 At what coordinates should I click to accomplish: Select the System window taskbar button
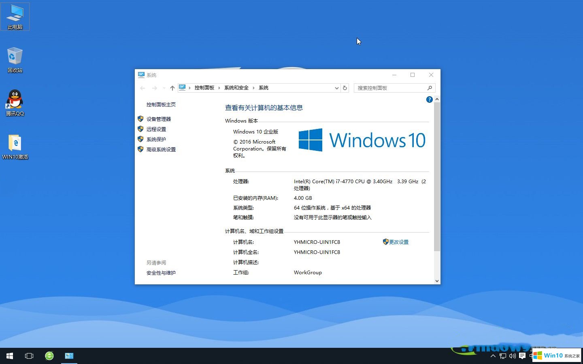69,356
